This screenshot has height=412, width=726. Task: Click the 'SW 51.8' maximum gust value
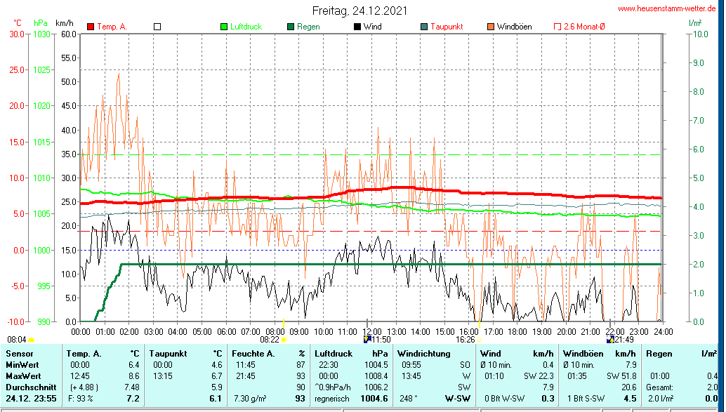point(622,376)
